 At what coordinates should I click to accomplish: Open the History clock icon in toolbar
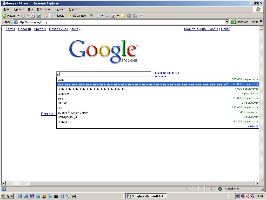click(91, 16)
